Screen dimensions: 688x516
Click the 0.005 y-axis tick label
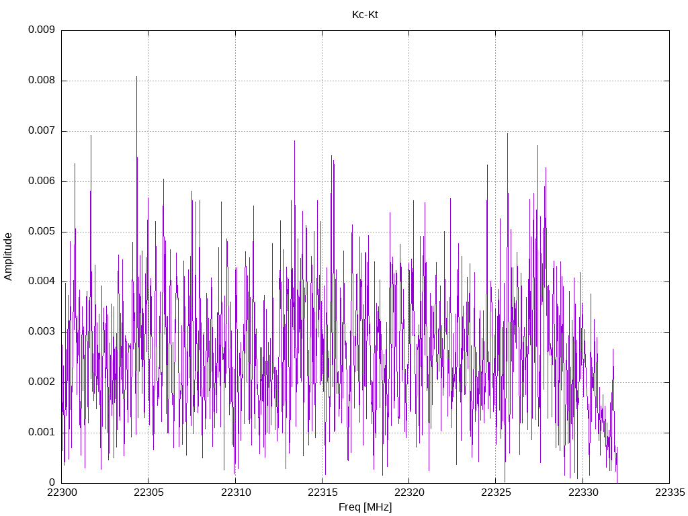click(x=42, y=231)
